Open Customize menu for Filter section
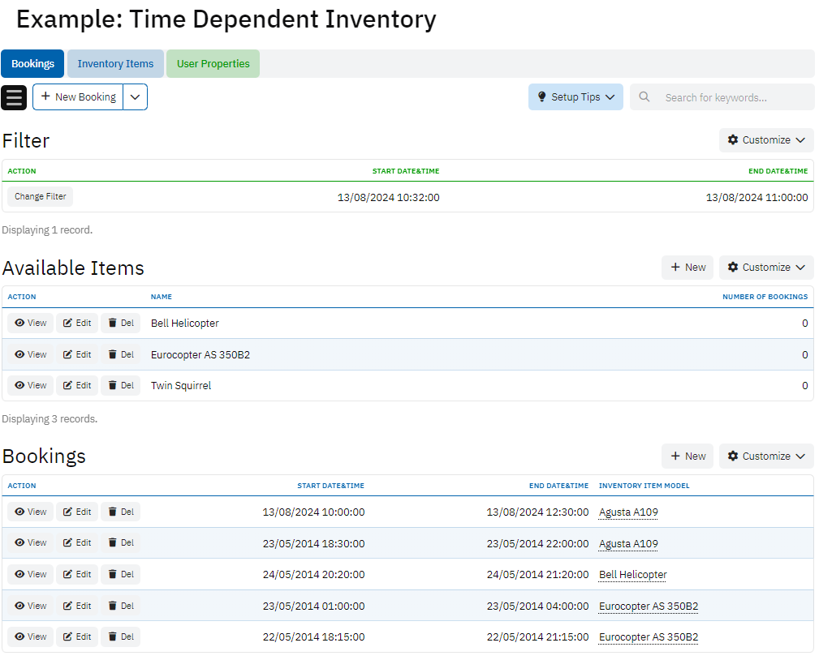 (x=766, y=140)
